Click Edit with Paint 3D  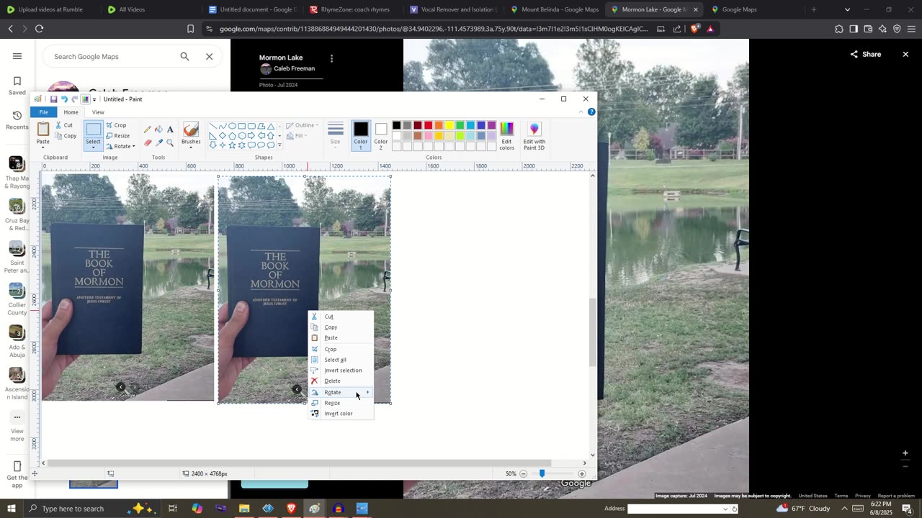pos(534,136)
